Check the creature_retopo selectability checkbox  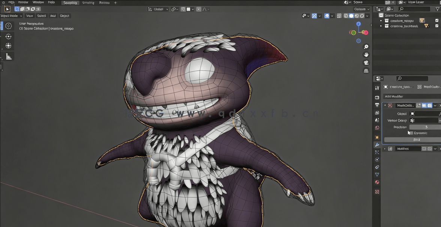436,21
